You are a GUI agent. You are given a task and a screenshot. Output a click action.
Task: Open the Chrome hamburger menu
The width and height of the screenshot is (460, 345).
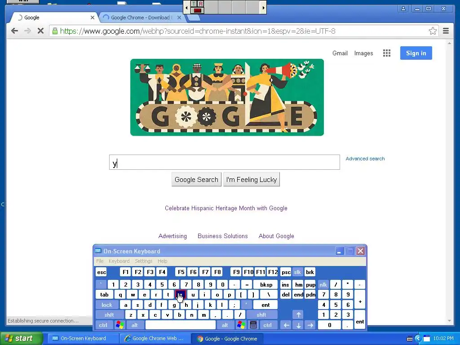446,31
